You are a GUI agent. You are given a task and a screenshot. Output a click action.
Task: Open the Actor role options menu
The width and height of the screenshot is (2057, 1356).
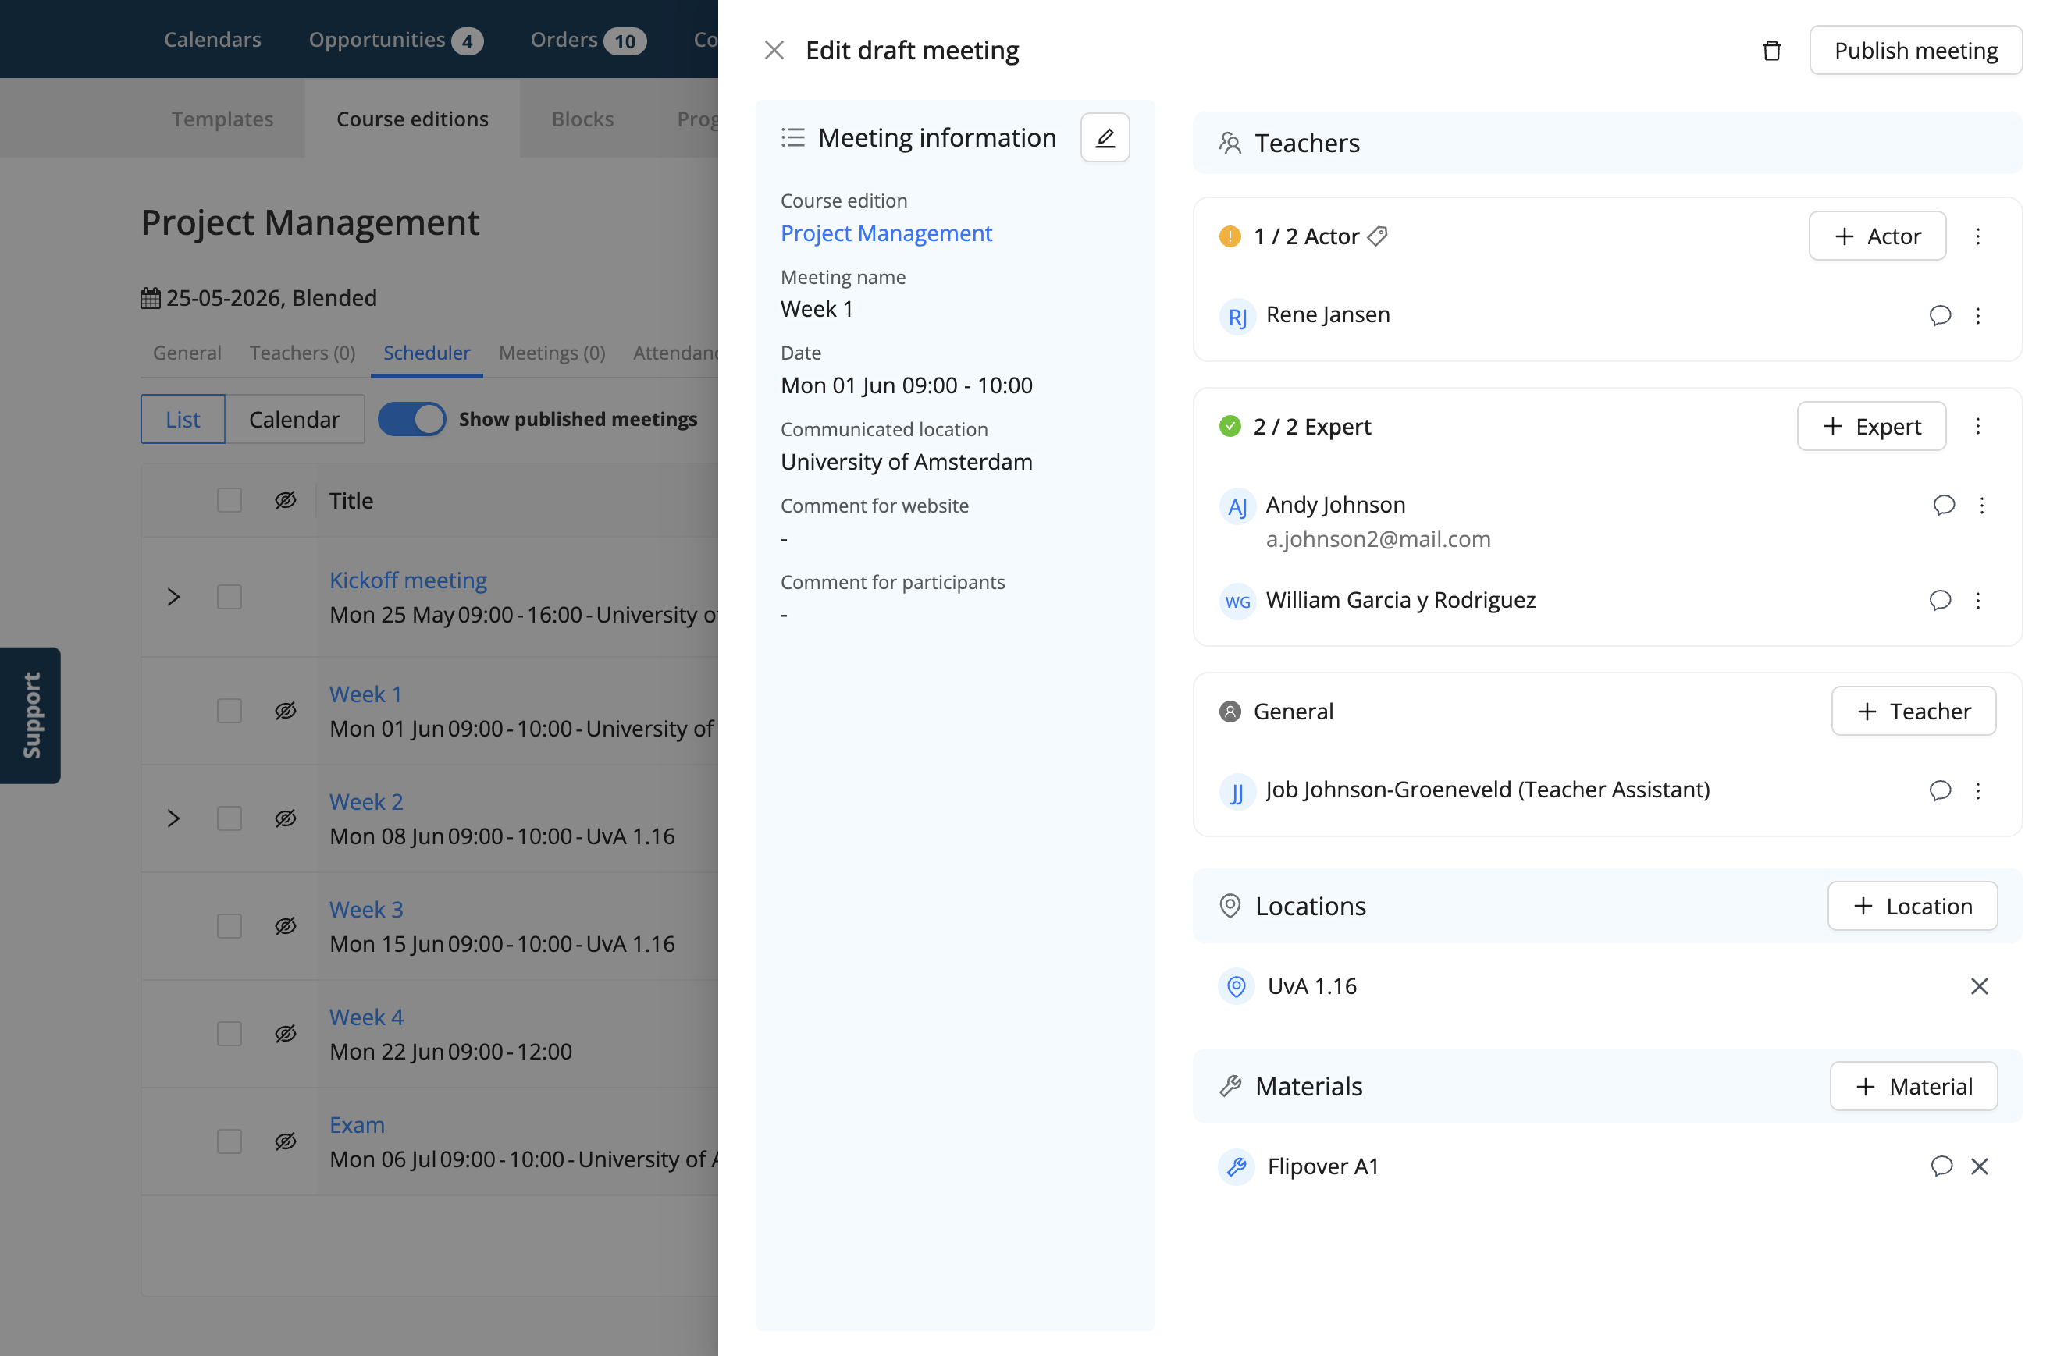1977,236
